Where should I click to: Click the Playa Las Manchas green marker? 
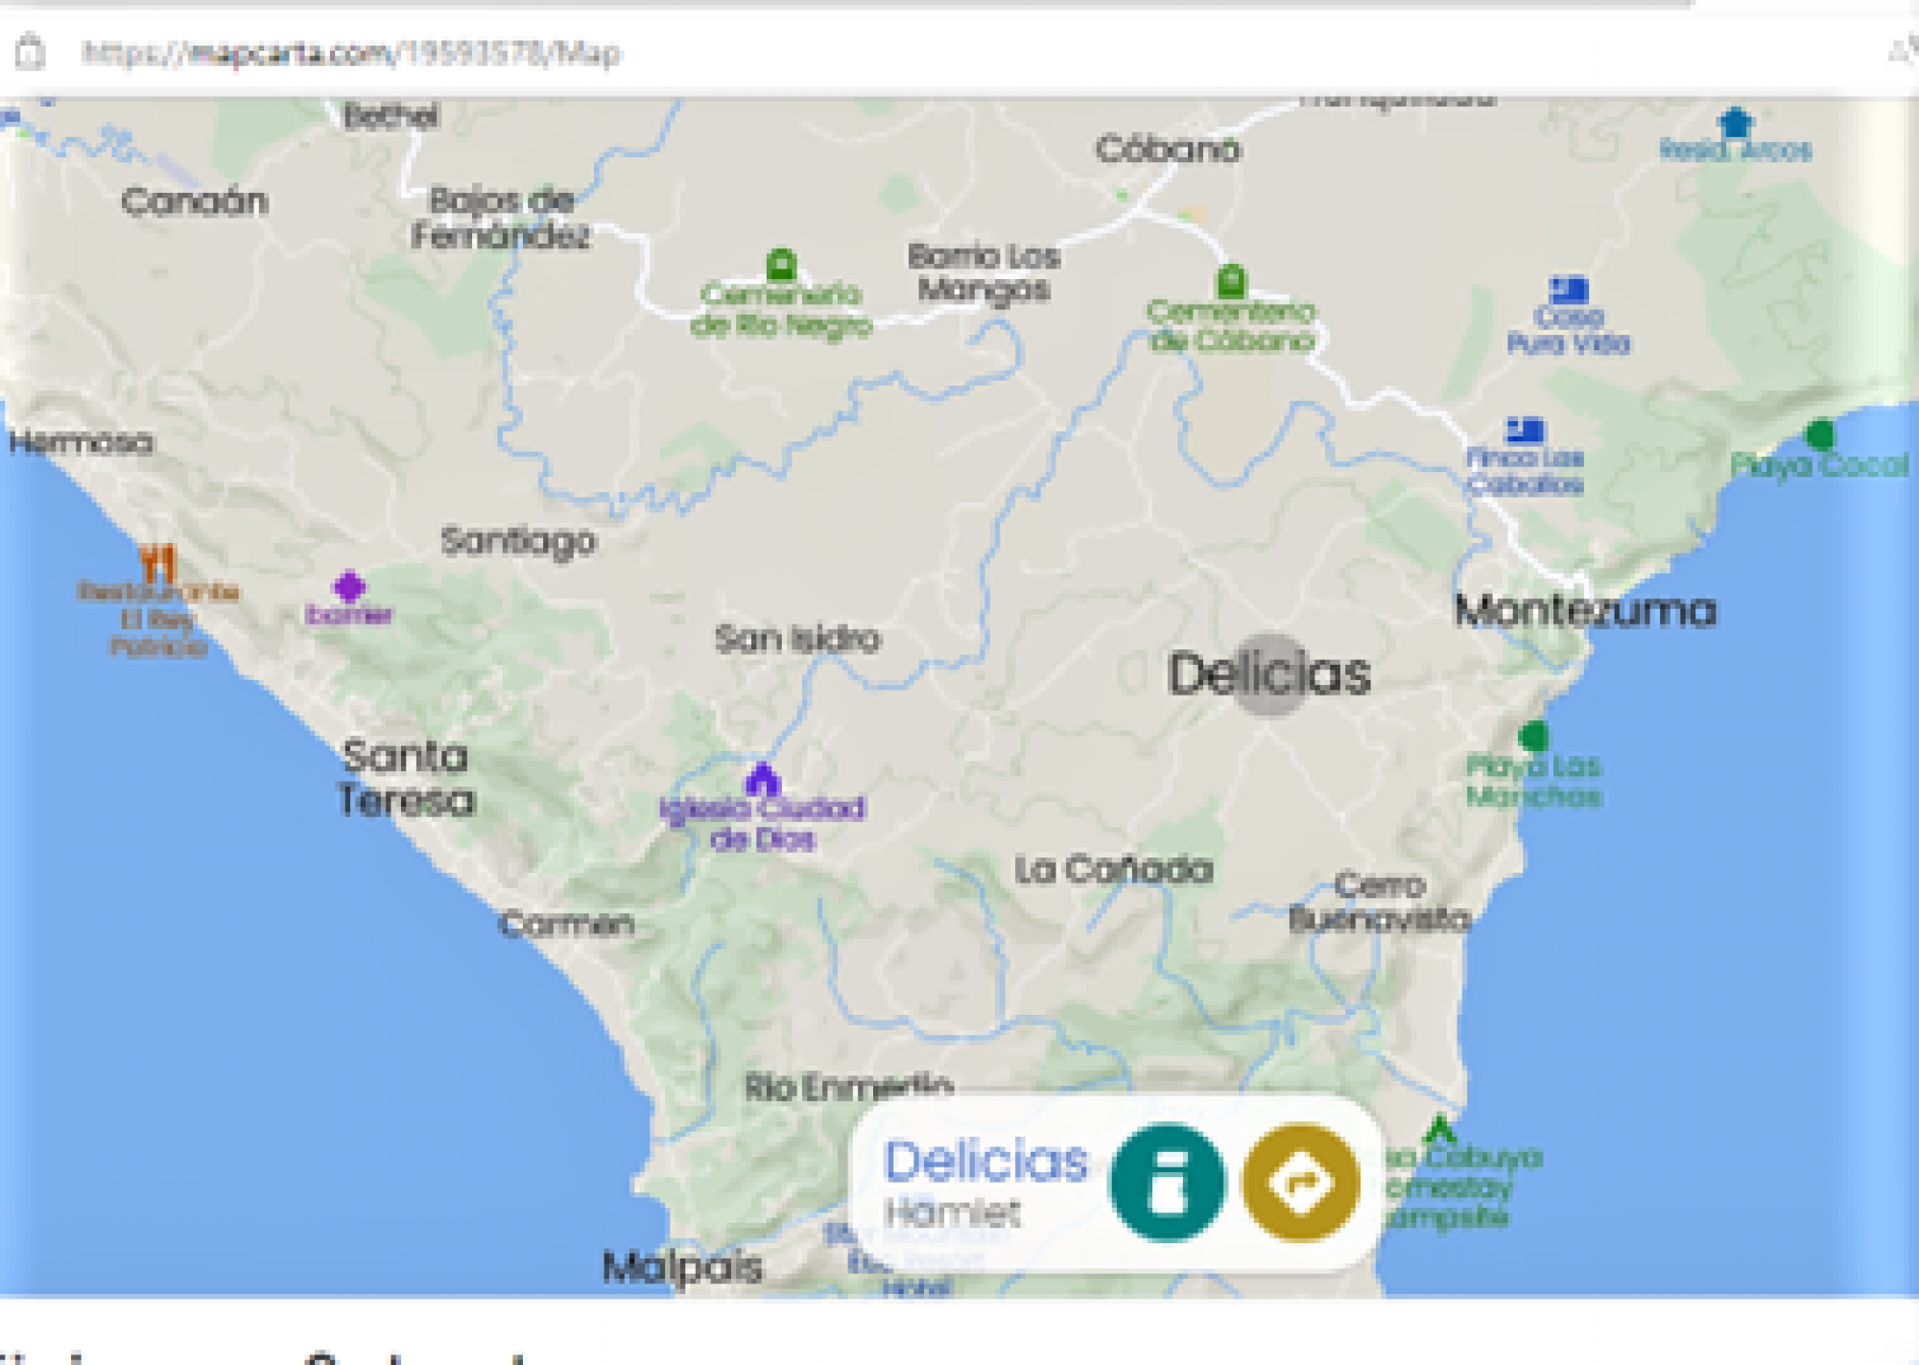pyautogui.click(x=1534, y=736)
